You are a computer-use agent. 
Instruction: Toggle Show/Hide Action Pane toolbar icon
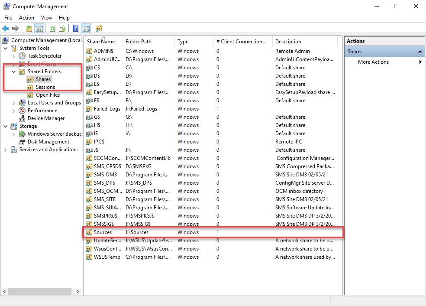pos(86,28)
